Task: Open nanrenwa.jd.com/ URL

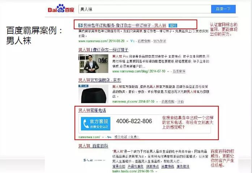Action: pyautogui.click(x=133, y=101)
